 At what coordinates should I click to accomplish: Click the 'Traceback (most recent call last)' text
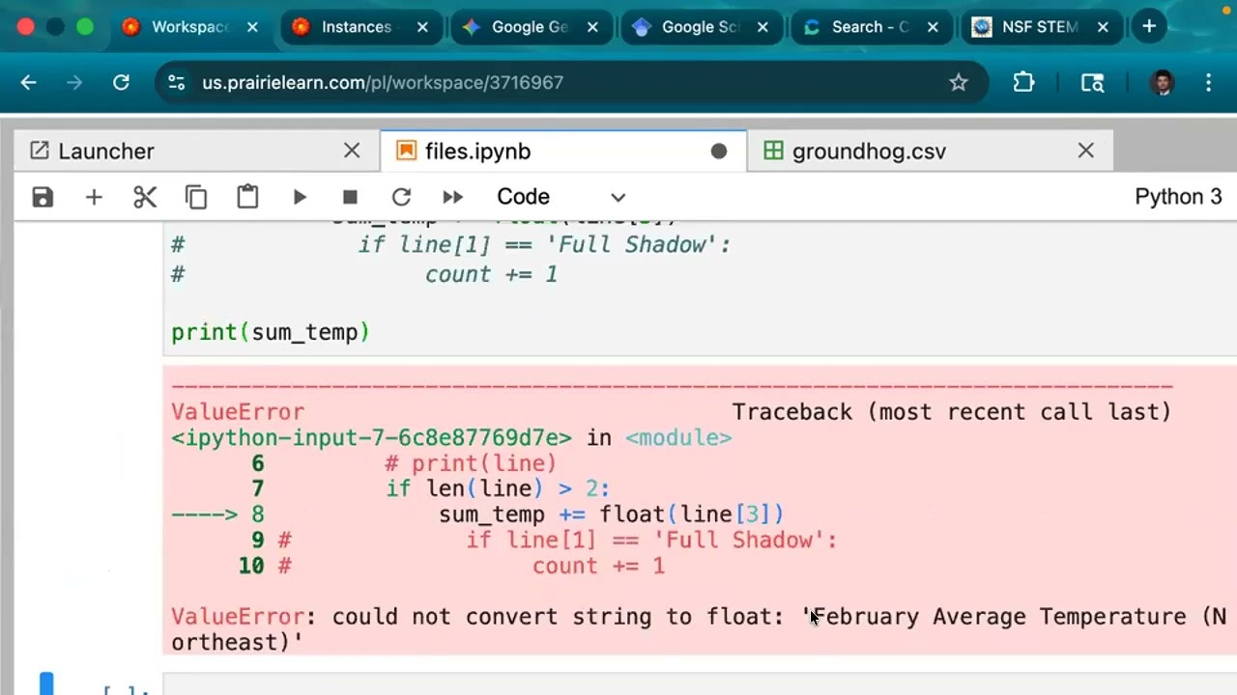[x=952, y=412]
